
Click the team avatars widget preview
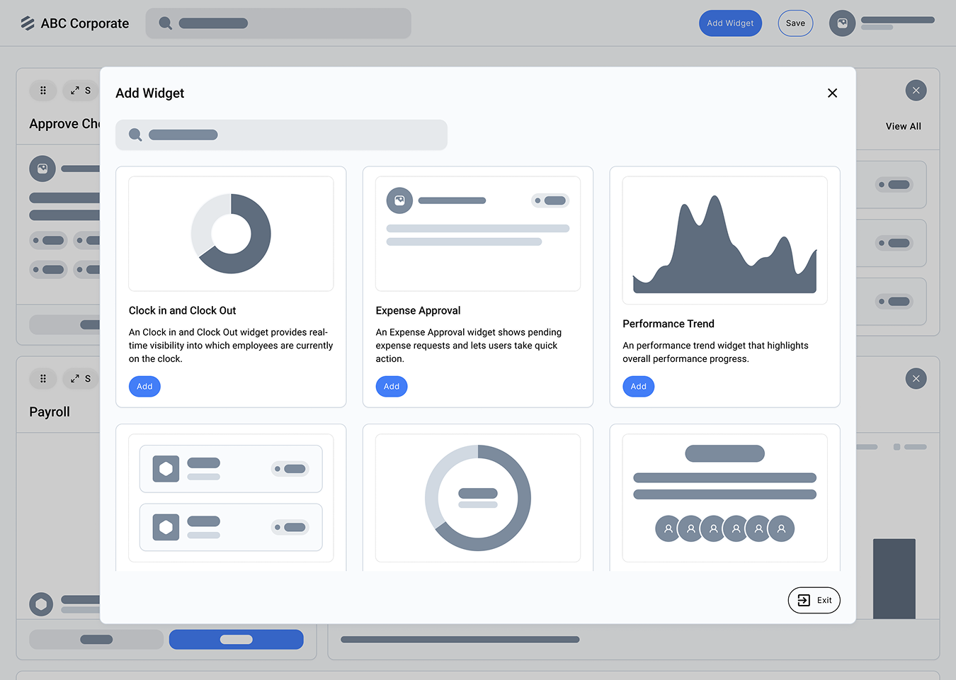(x=724, y=498)
